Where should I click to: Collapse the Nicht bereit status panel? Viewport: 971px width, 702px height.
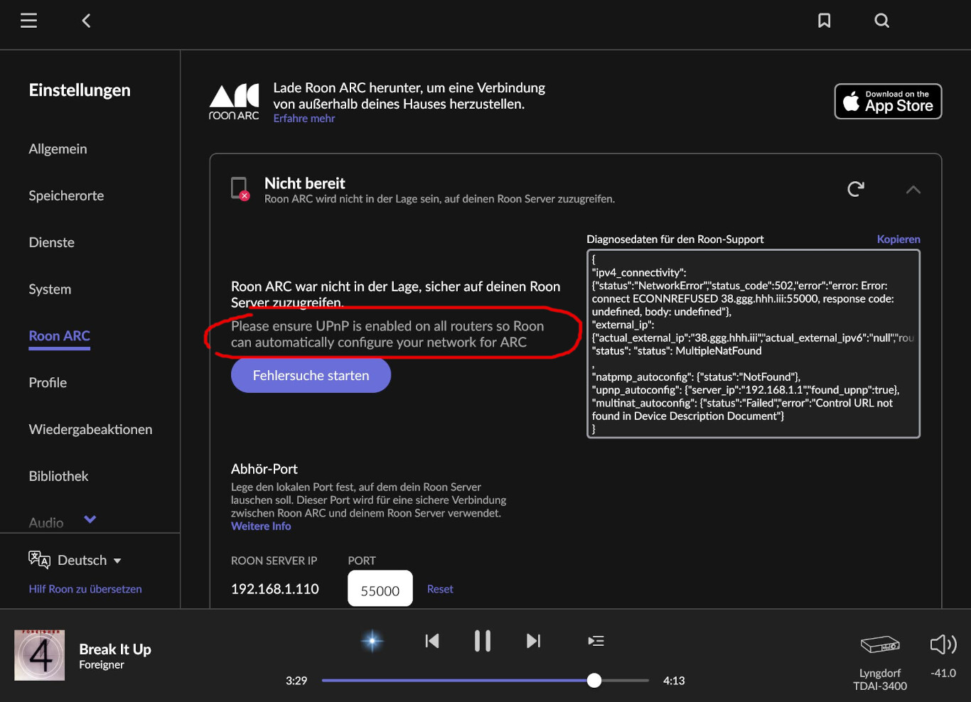[913, 190]
